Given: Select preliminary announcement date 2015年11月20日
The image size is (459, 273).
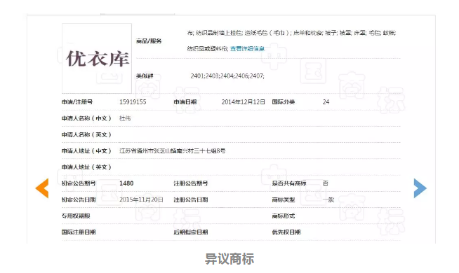Looking at the screenshot, I should (141, 199).
